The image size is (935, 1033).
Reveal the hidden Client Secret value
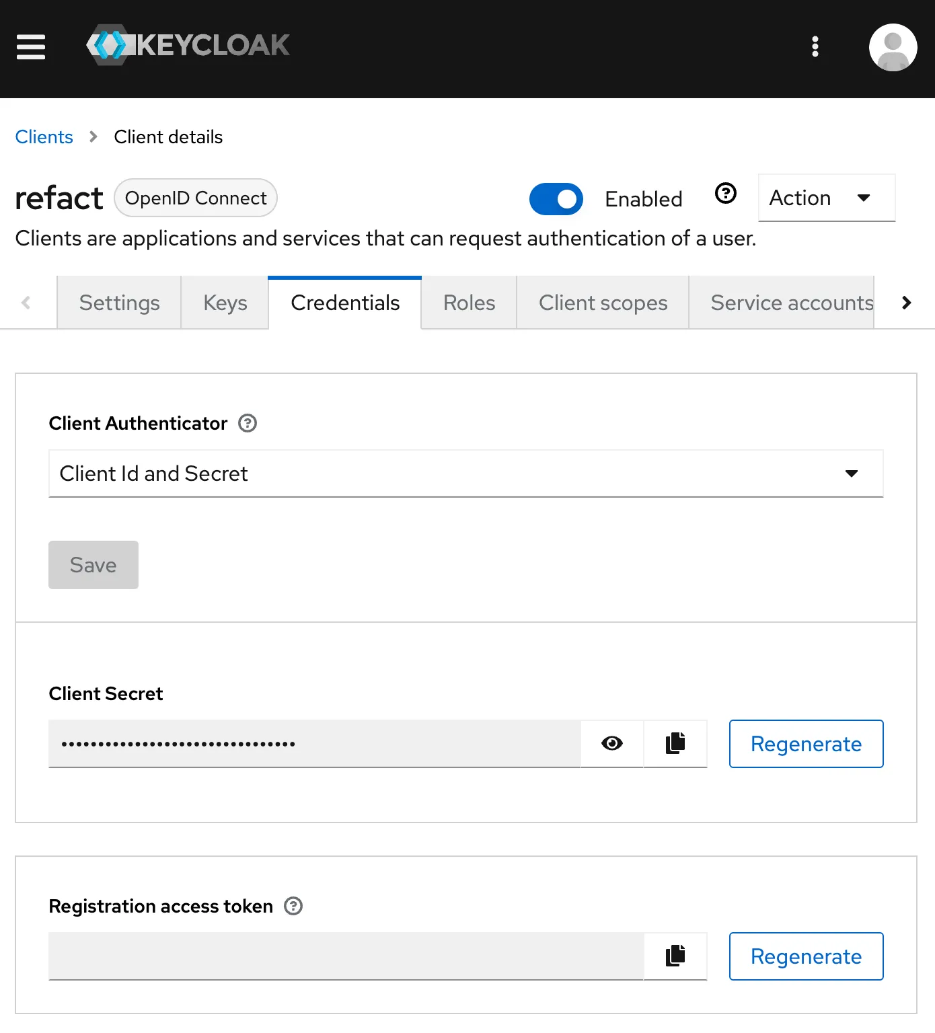coord(611,743)
